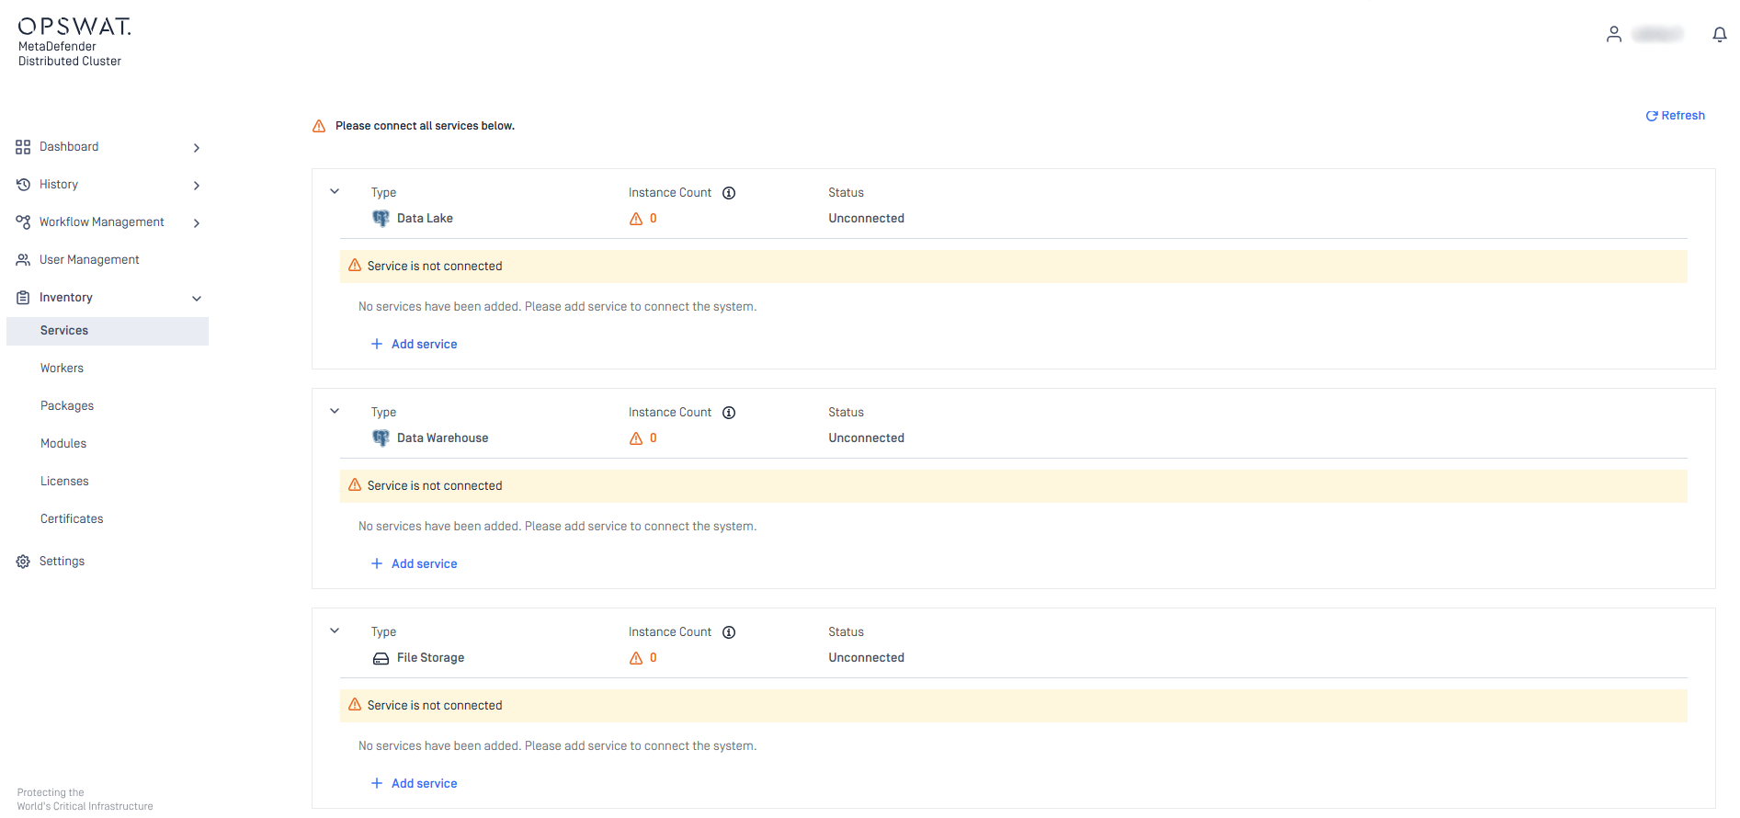
Task: Open the Dashboard menu item
Action: [x=69, y=147]
